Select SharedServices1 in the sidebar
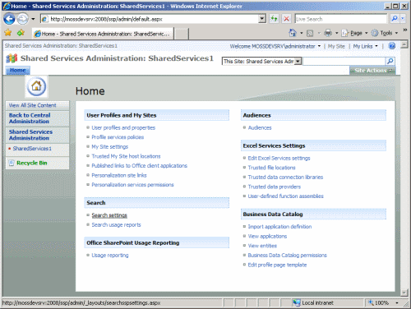Viewport: 411px width, 309px height. tap(32, 149)
